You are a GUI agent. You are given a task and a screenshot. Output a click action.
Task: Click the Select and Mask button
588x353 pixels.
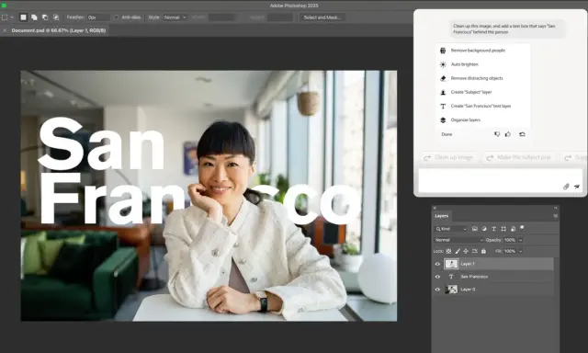tap(322, 17)
